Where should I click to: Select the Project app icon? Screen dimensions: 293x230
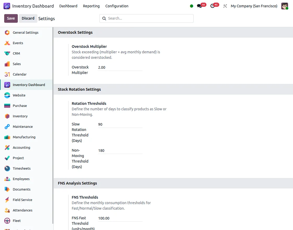click(18, 158)
